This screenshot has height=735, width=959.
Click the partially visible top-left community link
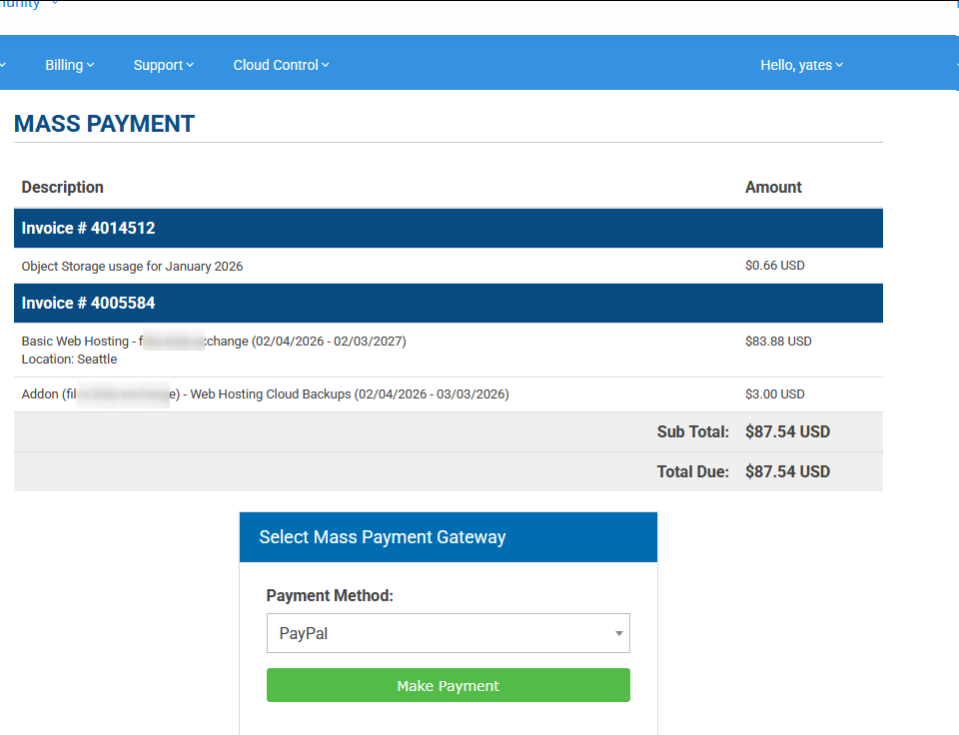point(20,4)
